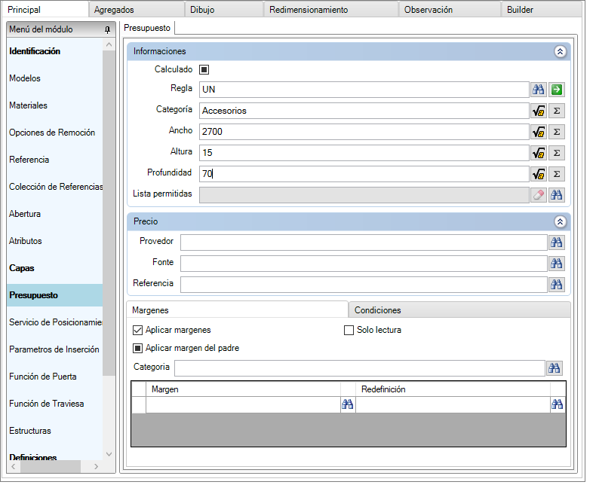596x491 pixels.
Task: Click the module menu scroll down arrow
Action: [x=109, y=454]
